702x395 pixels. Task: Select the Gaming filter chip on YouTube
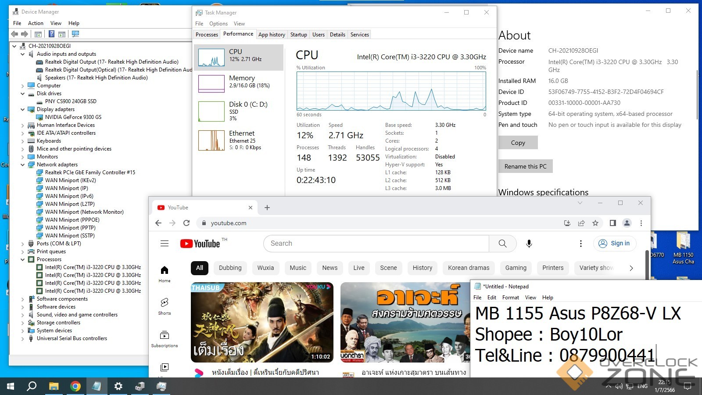(x=516, y=268)
